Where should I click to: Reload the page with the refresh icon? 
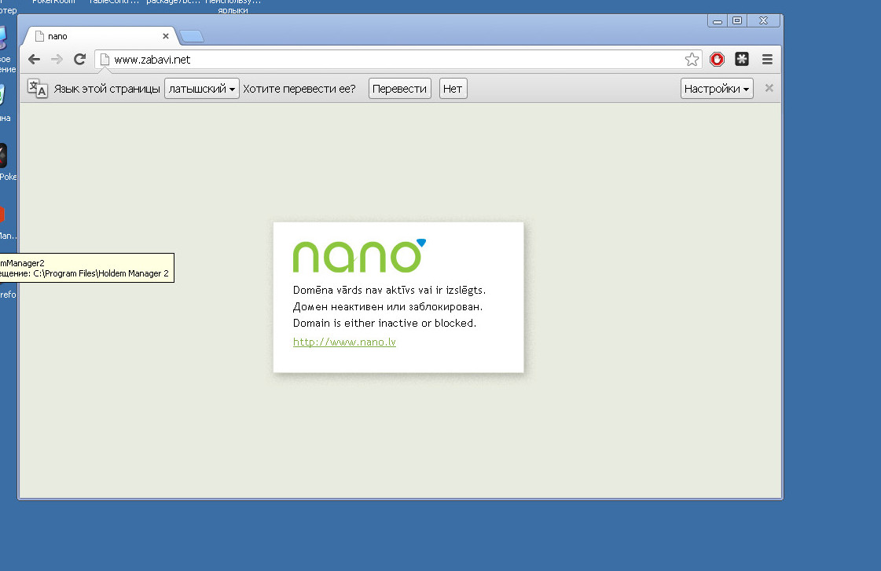click(80, 60)
